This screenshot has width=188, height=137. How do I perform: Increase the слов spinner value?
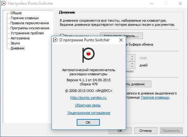(132, 56)
